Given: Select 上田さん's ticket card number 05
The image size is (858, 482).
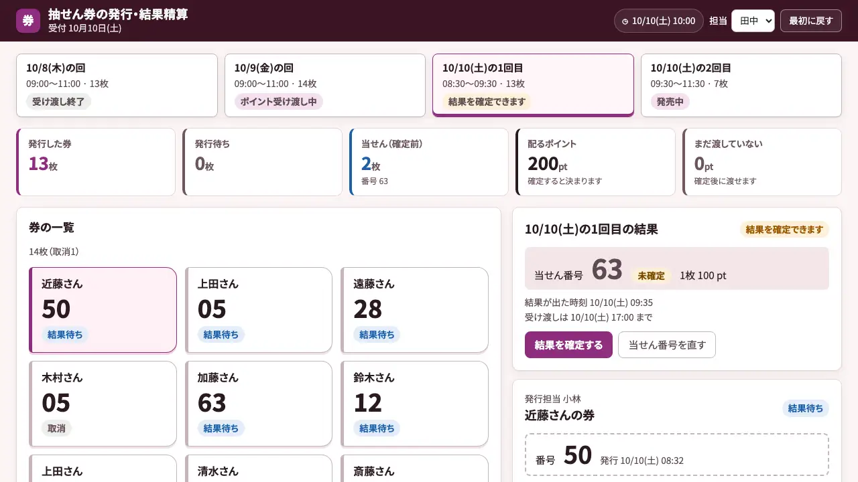Looking at the screenshot, I should (x=259, y=310).
